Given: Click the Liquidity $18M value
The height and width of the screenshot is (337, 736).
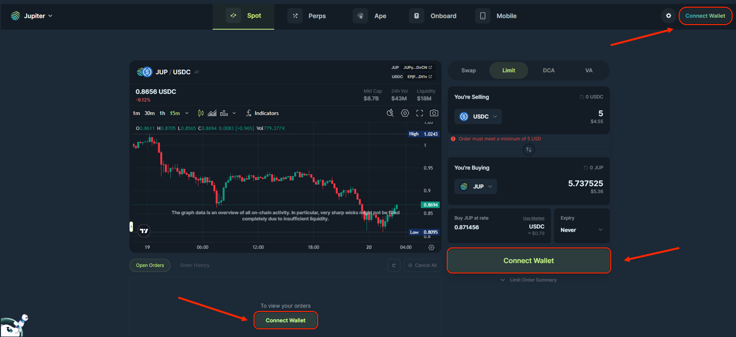Looking at the screenshot, I should pyautogui.click(x=424, y=98).
